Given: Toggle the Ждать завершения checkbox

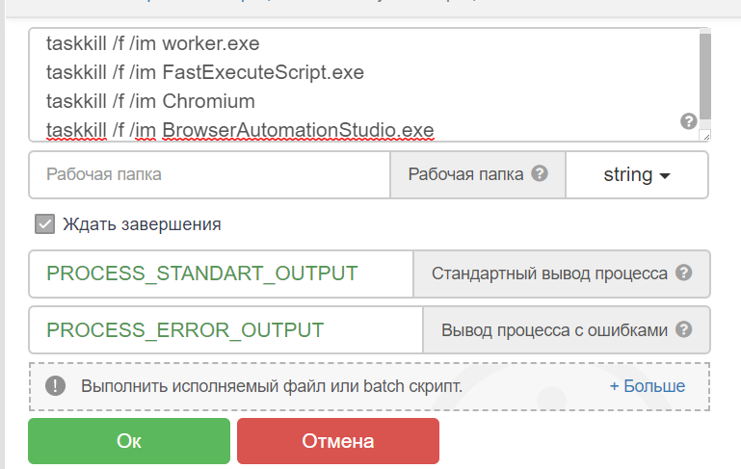Looking at the screenshot, I should coord(45,224).
